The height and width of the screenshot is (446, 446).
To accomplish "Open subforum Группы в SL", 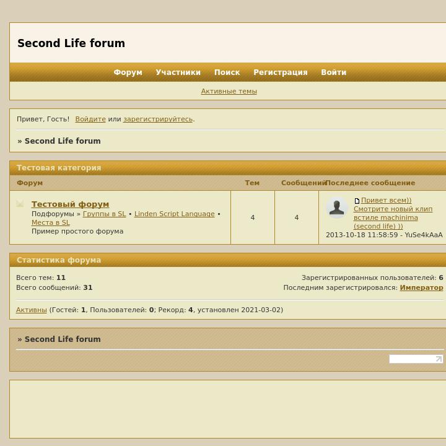I will tap(105, 214).
